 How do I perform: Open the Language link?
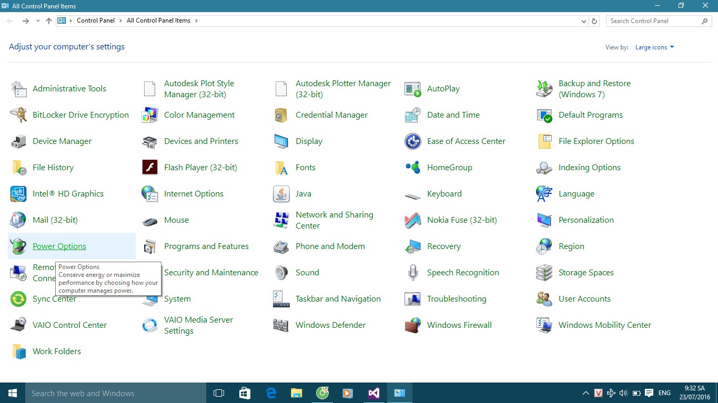(x=577, y=194)
